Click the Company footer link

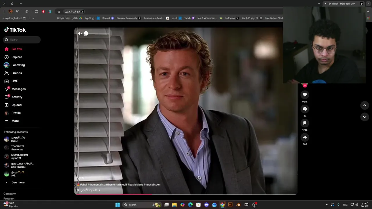click(x=10, y=194)
